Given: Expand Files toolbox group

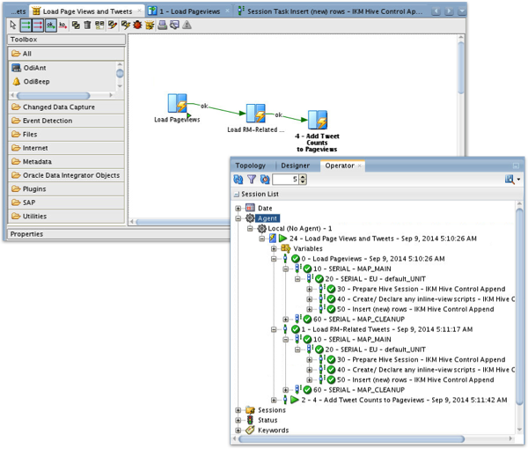Looking at the screenshot, I should pos(66,135).
